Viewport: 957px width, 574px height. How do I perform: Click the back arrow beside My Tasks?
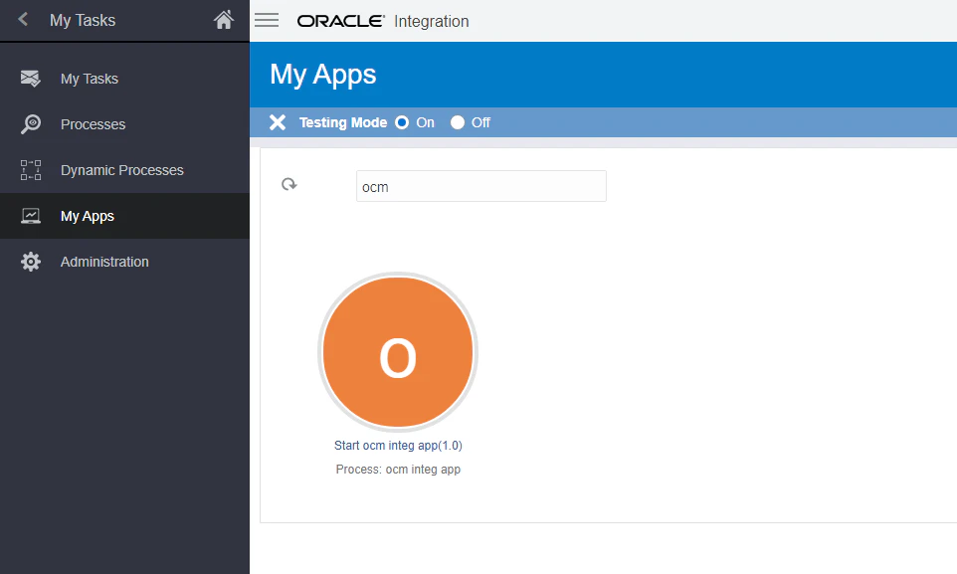tap(23, 20)
